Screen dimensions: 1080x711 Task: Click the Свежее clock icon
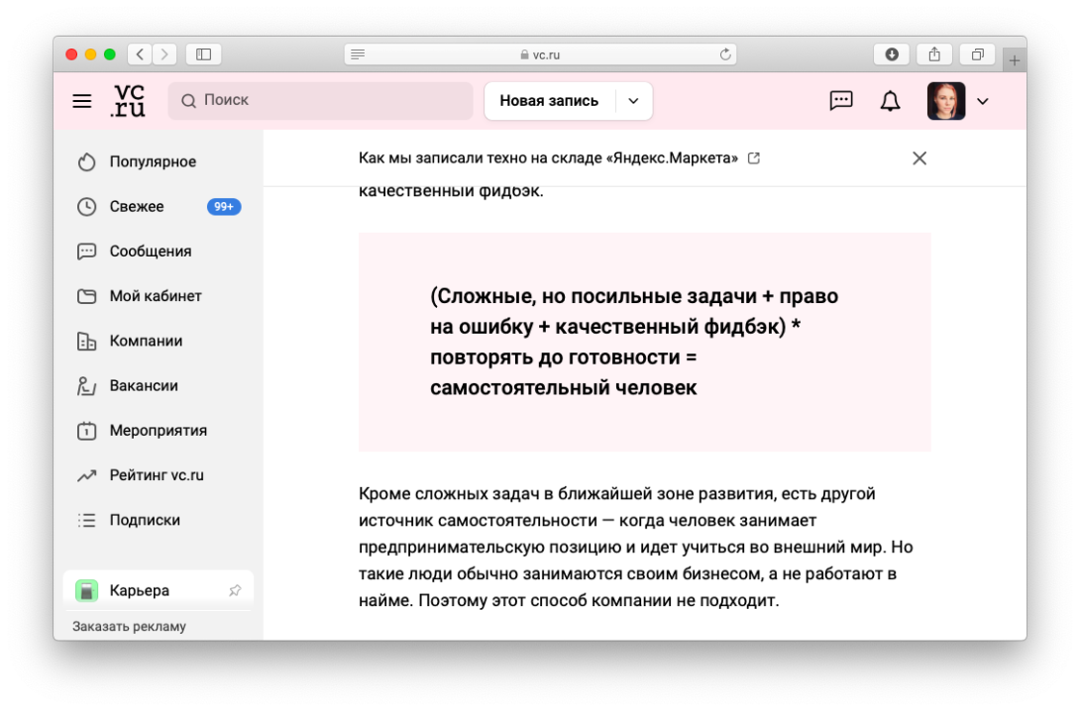click(87, 207)
